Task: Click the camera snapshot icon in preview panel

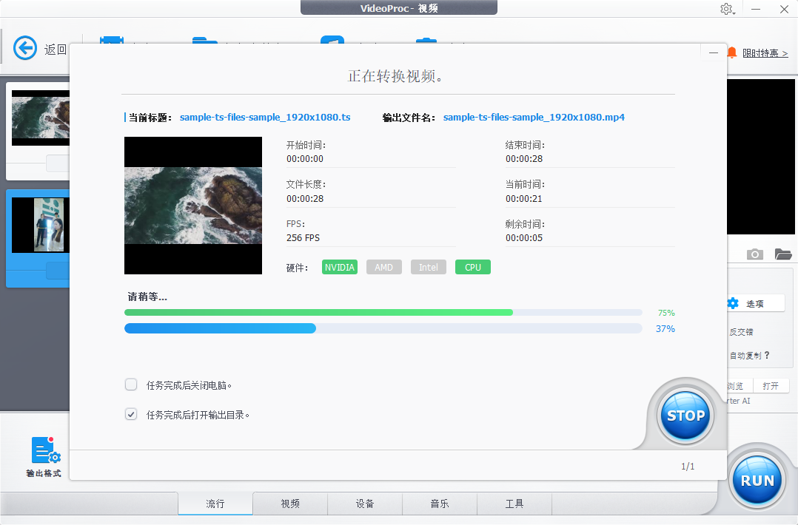Action: click(x=754, y=254)
